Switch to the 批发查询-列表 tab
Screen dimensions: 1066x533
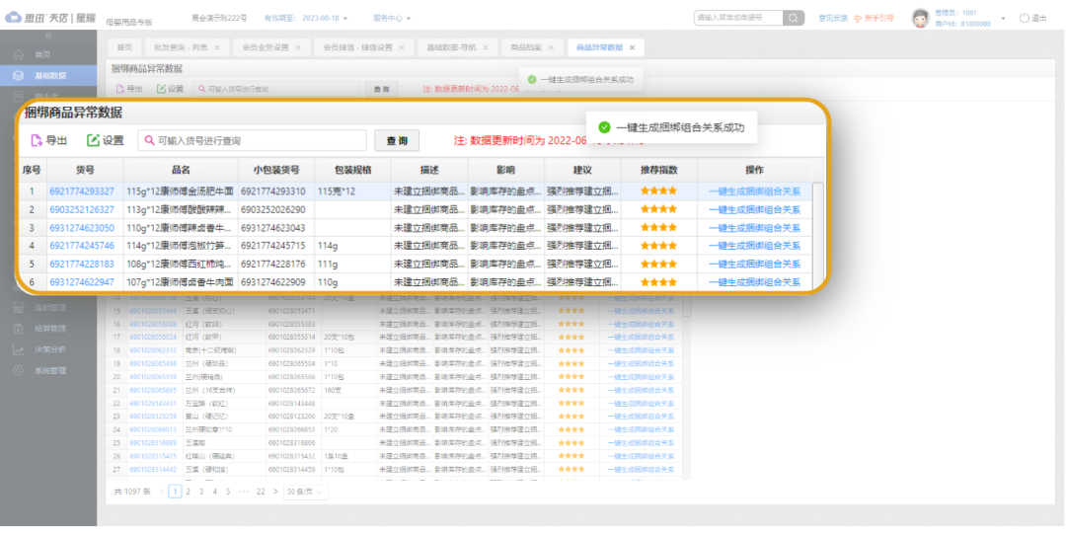(x=181, y=47)
